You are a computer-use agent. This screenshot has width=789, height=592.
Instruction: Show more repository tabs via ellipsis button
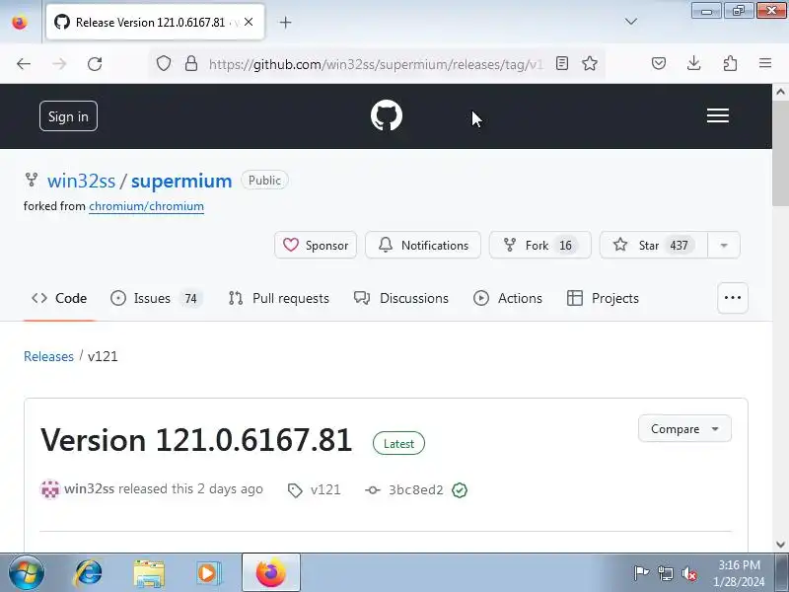733,298
